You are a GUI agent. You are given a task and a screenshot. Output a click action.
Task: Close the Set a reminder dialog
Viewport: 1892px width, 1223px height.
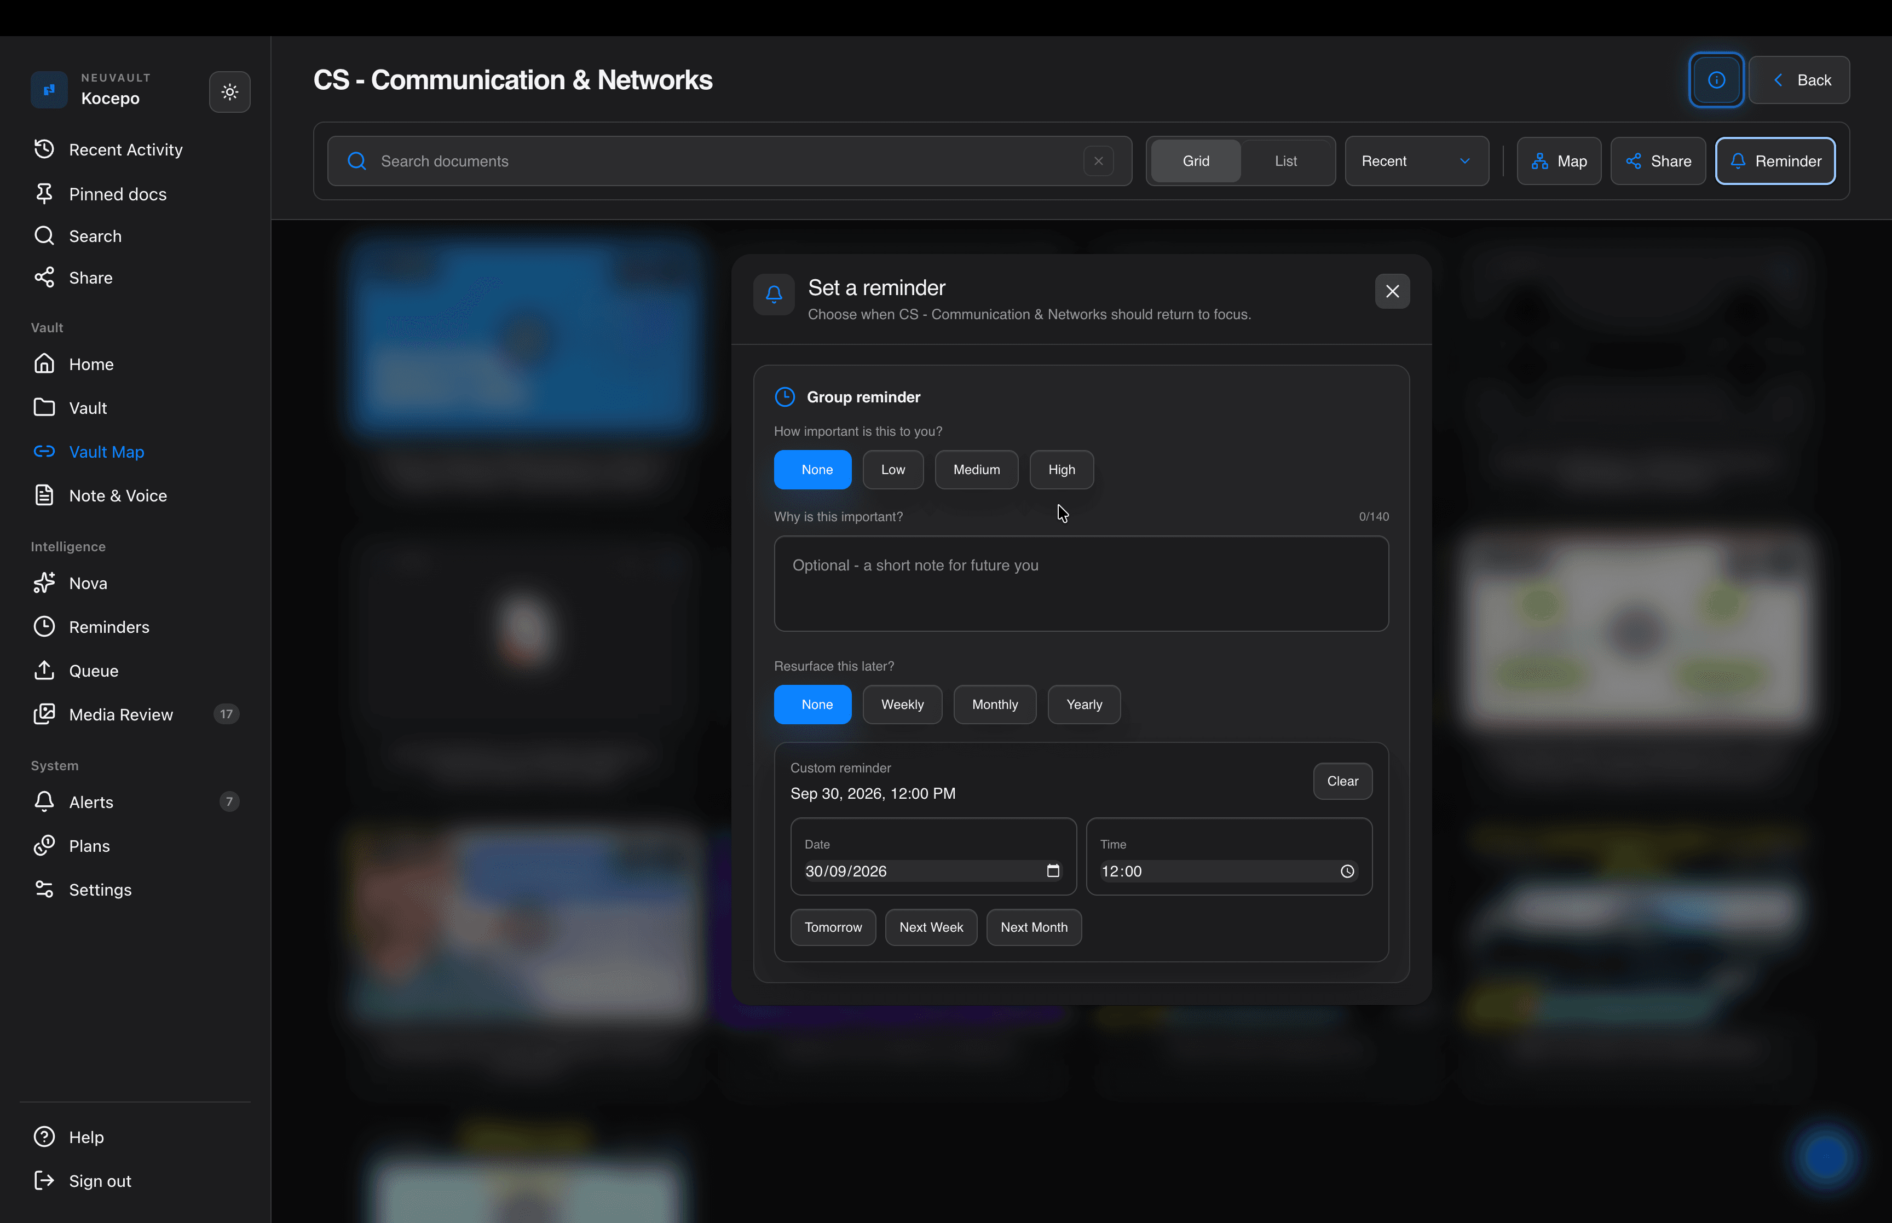point(1392,291)
